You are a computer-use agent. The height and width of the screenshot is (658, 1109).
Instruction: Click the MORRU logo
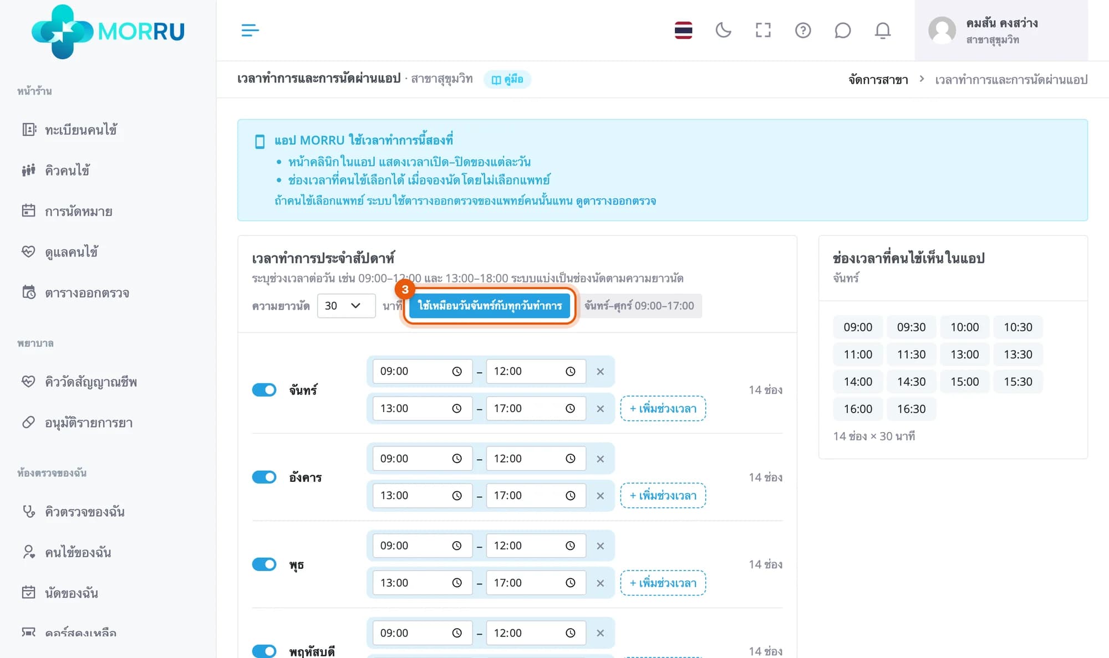[x=108, y=31]
